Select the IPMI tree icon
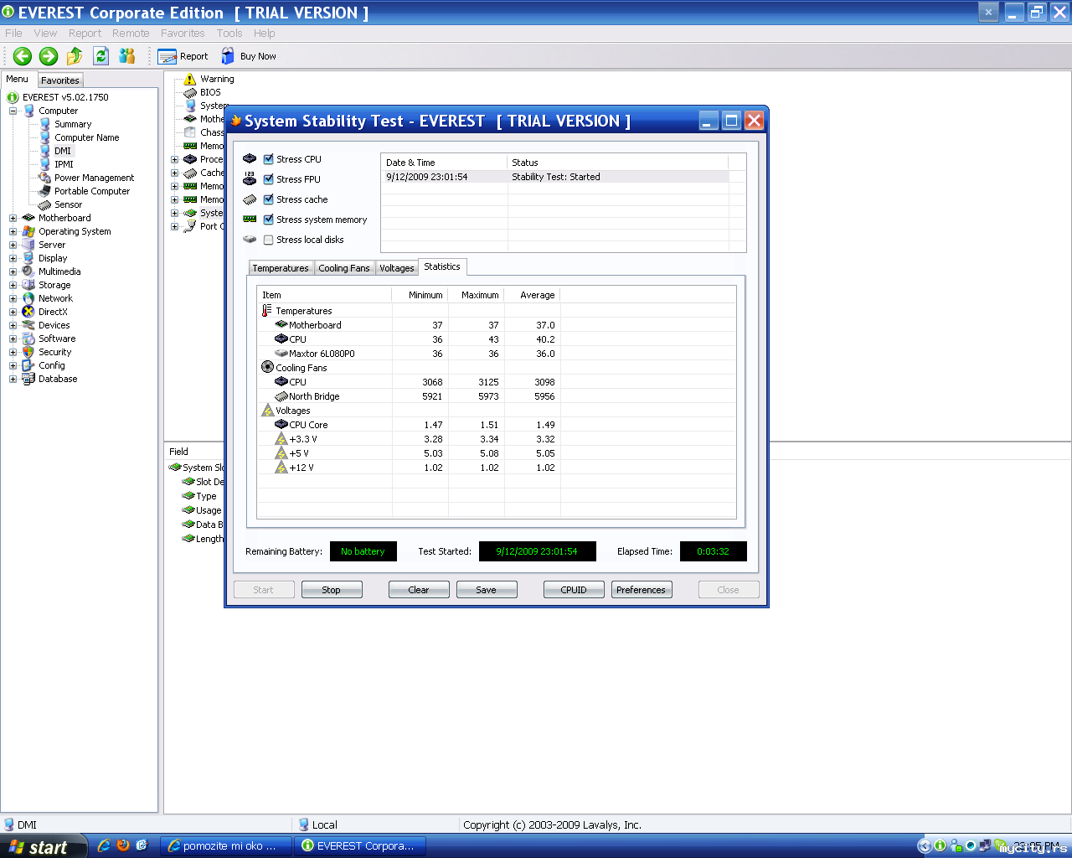The width and height of the screenshot is (1072, 858). pos(46,164)
